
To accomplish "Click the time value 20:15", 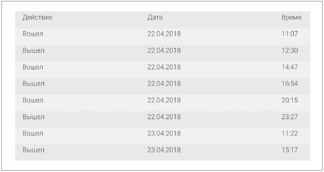I will tap(290, 100).
